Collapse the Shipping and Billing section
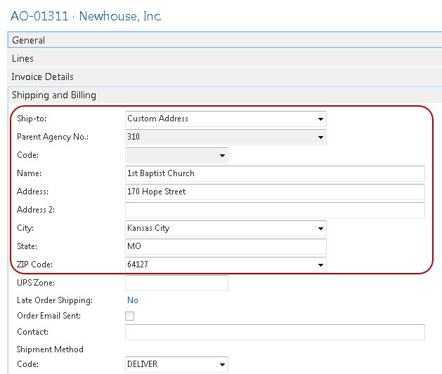The height and width of the screenshot is (374, 442). coord(53,95)
